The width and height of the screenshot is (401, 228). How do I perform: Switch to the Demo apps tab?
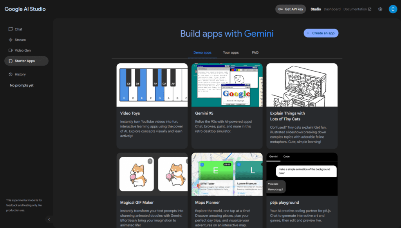[x=202, y=52]
